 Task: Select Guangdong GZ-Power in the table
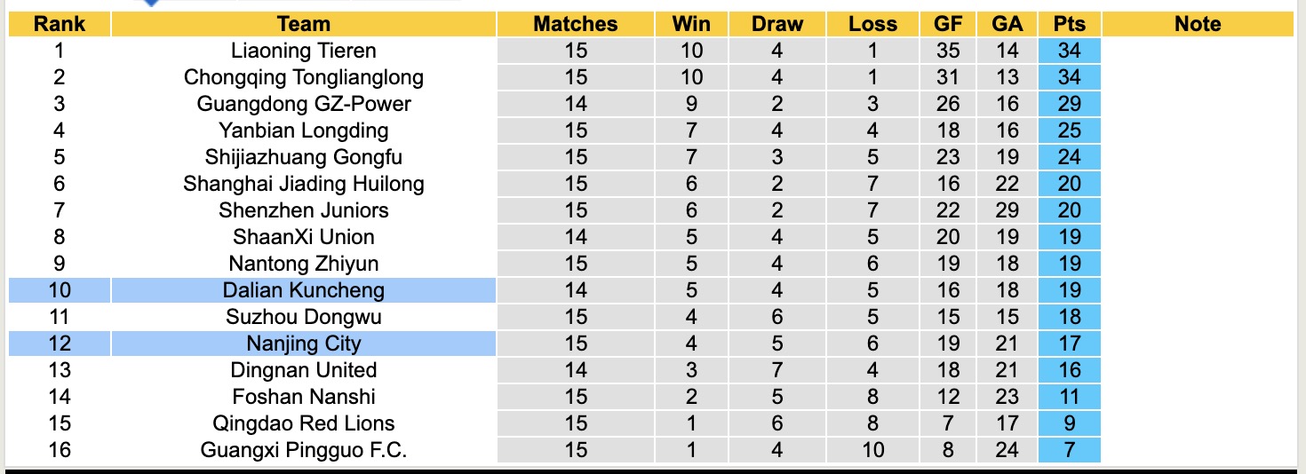(x=304, y=104)
